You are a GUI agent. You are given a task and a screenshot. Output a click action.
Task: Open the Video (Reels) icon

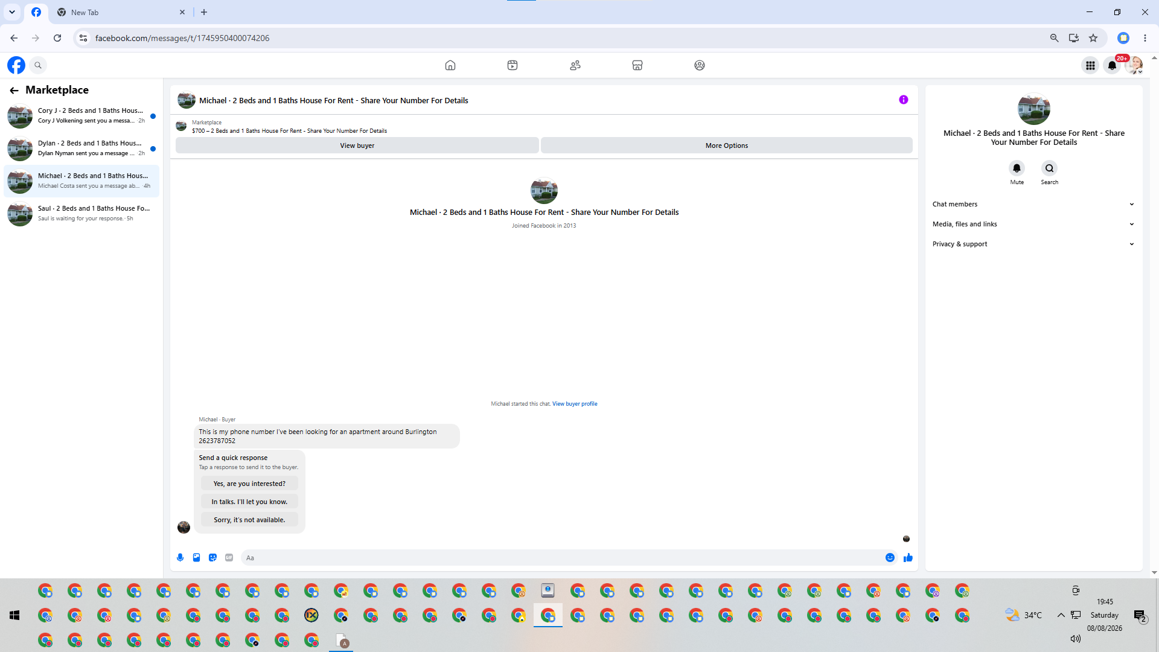click(512, 65)
